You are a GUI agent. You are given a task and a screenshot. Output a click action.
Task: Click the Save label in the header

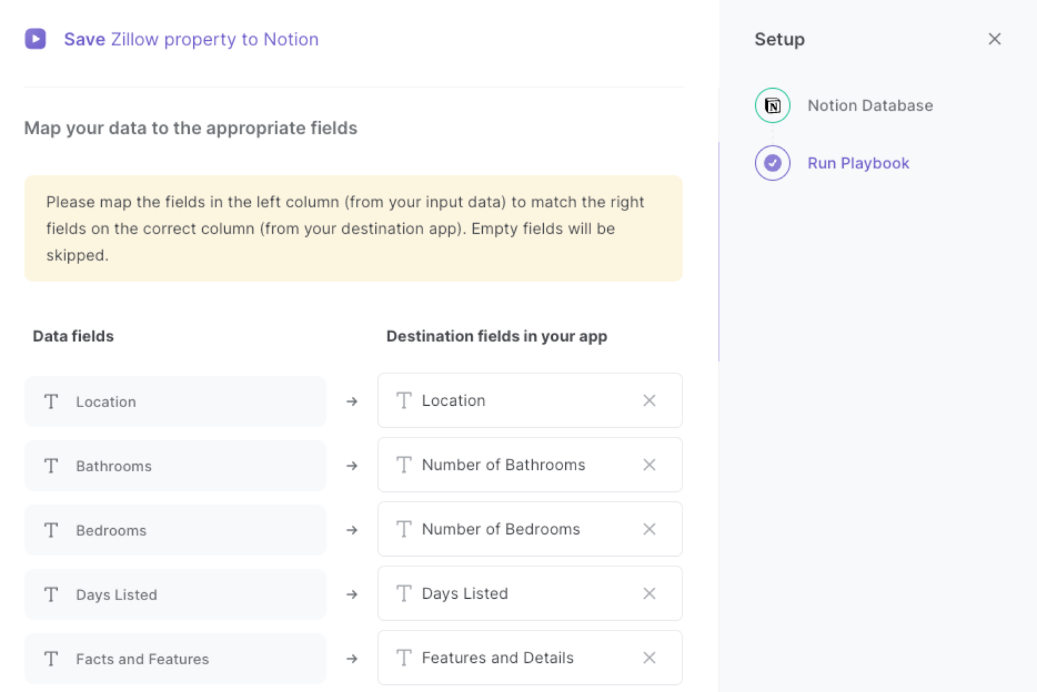pyautogui.click(x=83, y=39)
